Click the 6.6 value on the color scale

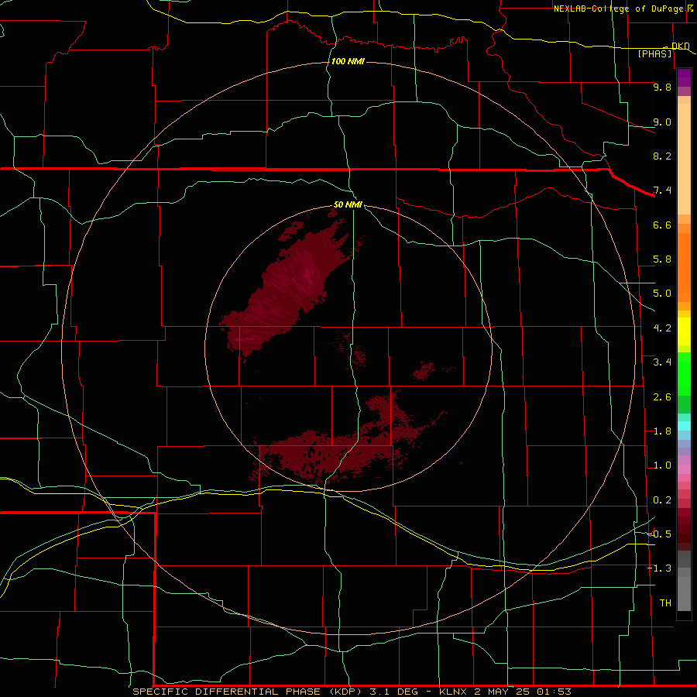(662, 225)
